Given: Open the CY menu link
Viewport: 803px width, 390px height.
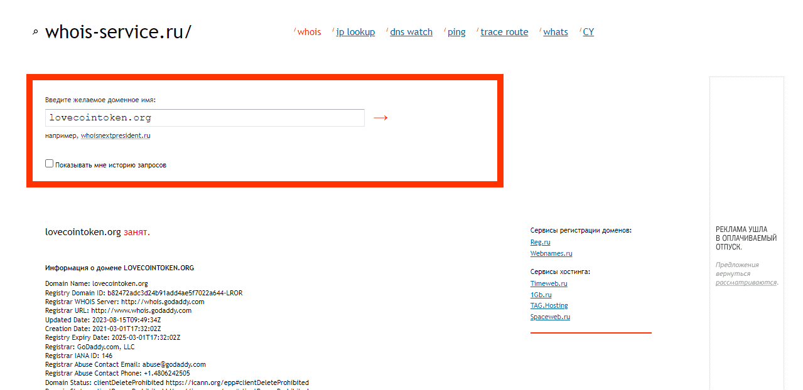Looking at the screenshot, I should (x=588, y=32).
